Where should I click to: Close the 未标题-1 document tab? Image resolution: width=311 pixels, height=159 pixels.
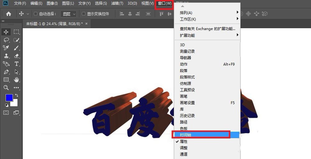click(86, 24)
